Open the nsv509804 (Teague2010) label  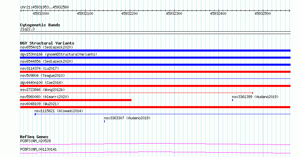point(42,75)
